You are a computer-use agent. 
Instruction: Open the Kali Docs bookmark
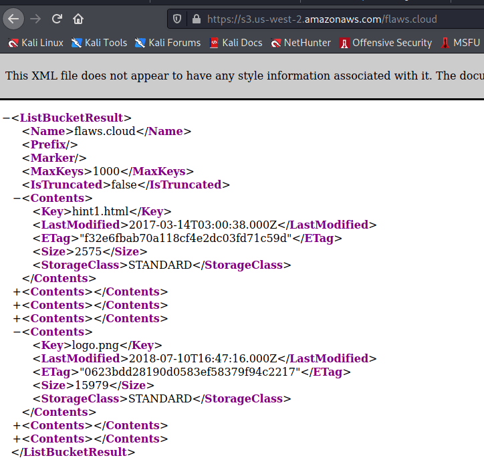pos(236,43)
